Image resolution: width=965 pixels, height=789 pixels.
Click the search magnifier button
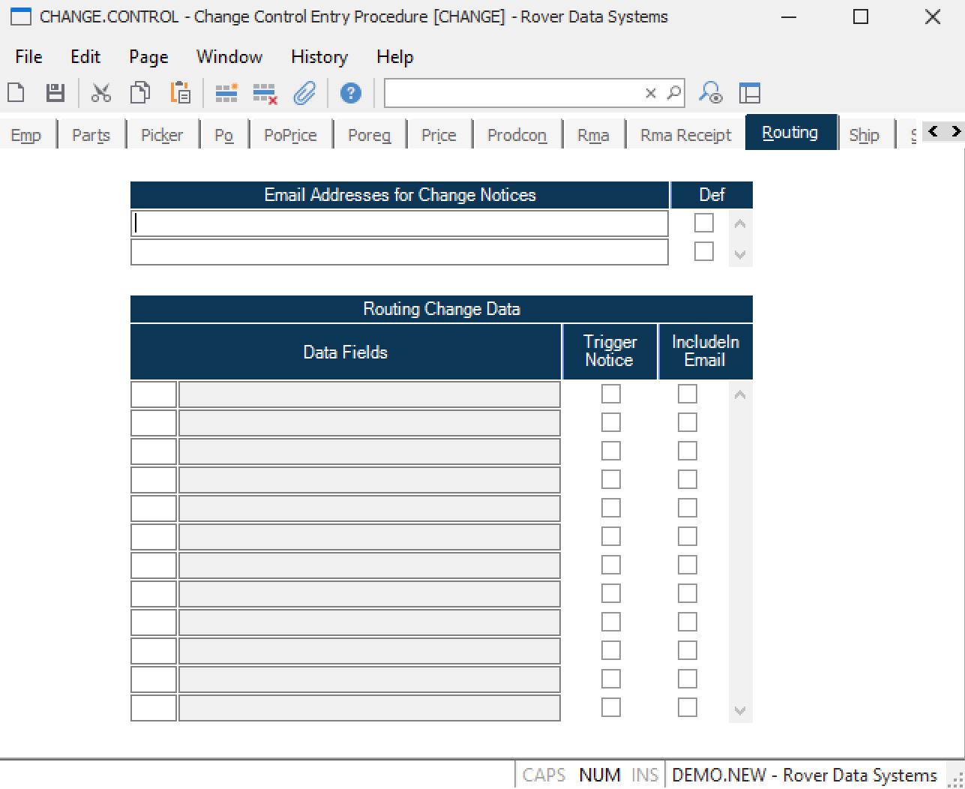point(674,93)
